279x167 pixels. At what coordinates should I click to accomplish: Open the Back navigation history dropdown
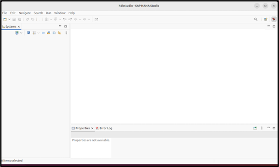(x=80, y=19)
